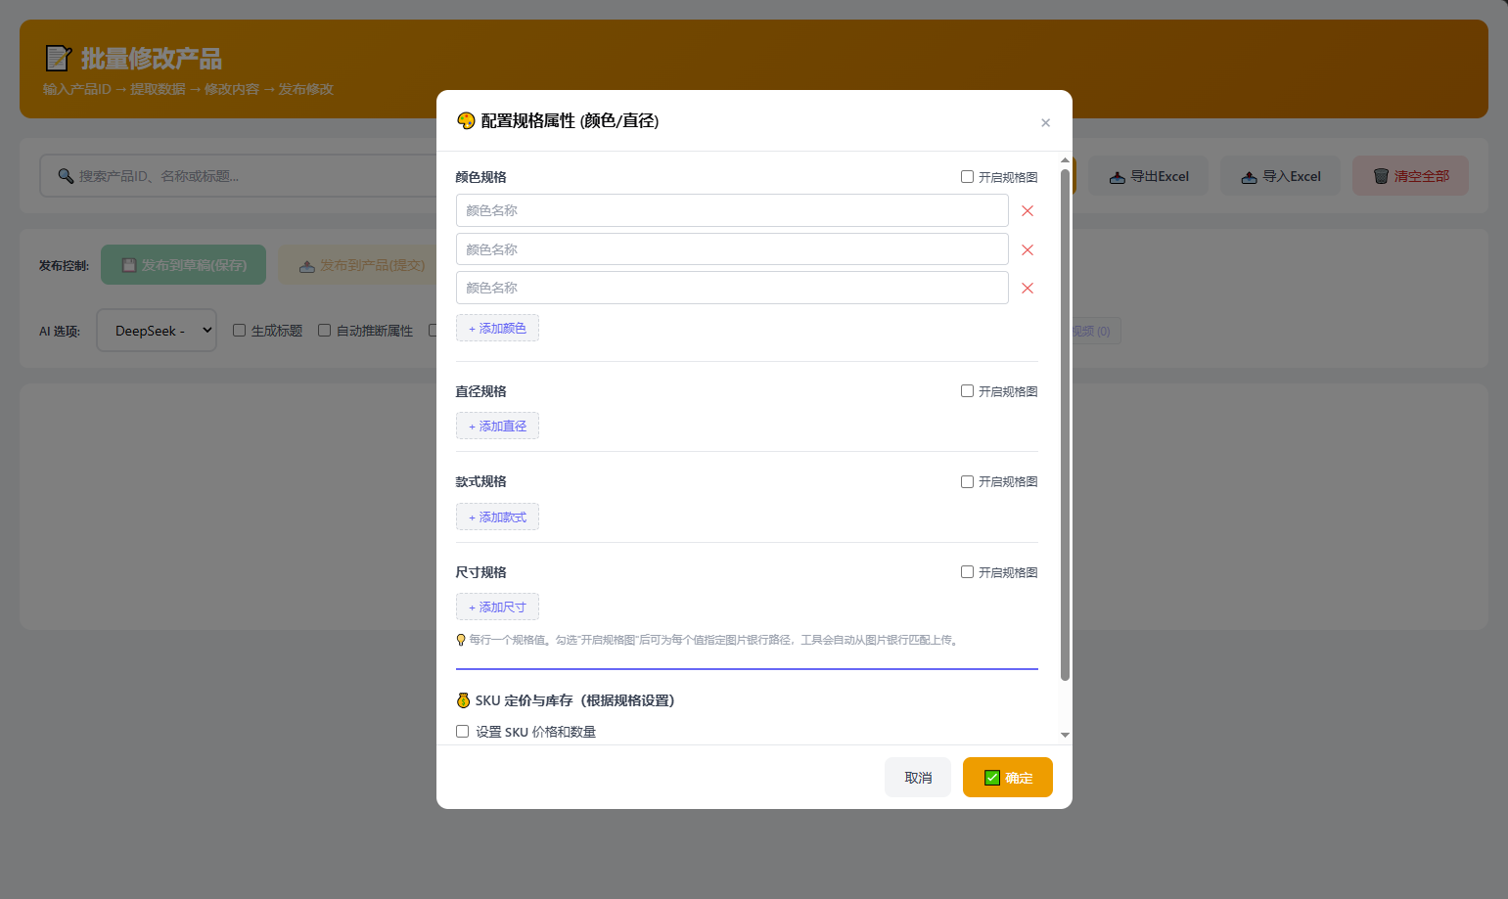Click the first color name input field
The image size is (1508, 899).
tap(731, 210)
